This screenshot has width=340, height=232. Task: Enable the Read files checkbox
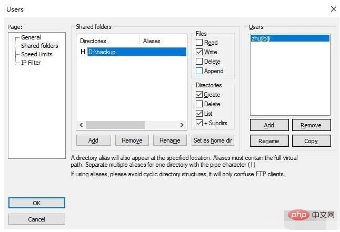(x=199, y=42)
